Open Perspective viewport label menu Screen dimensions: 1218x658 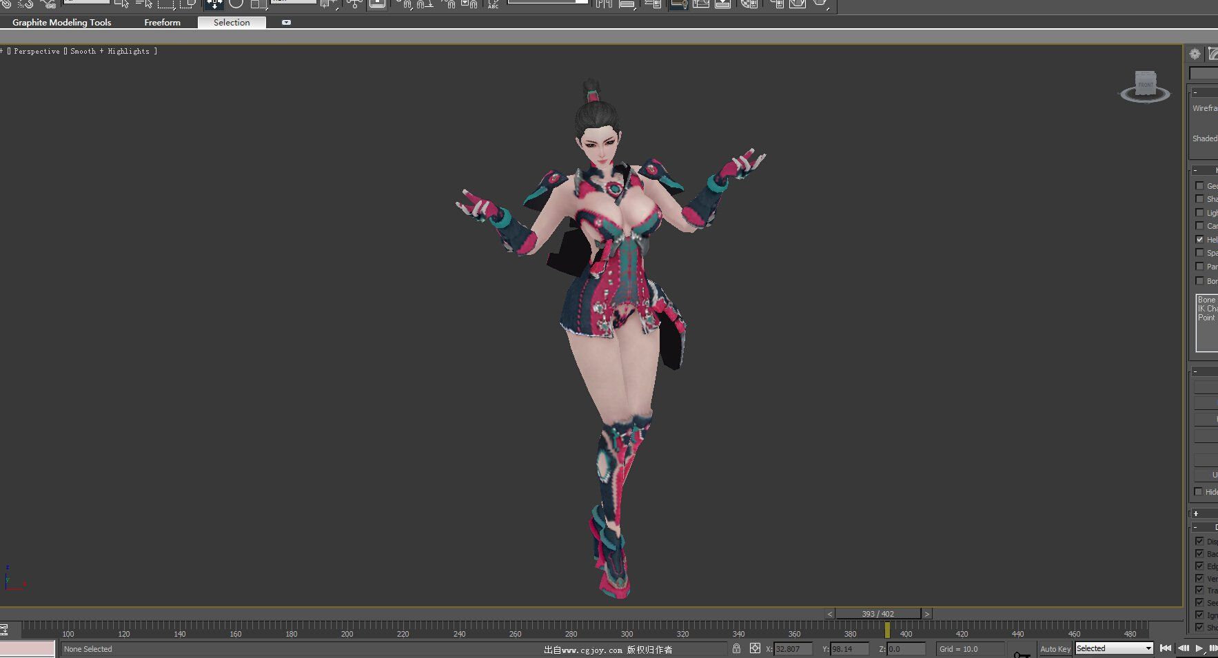point(37,51)
